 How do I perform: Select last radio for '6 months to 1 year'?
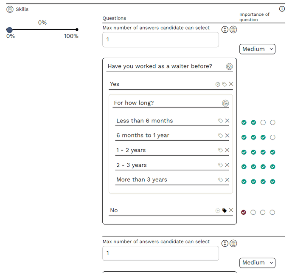tap(272, 137)
